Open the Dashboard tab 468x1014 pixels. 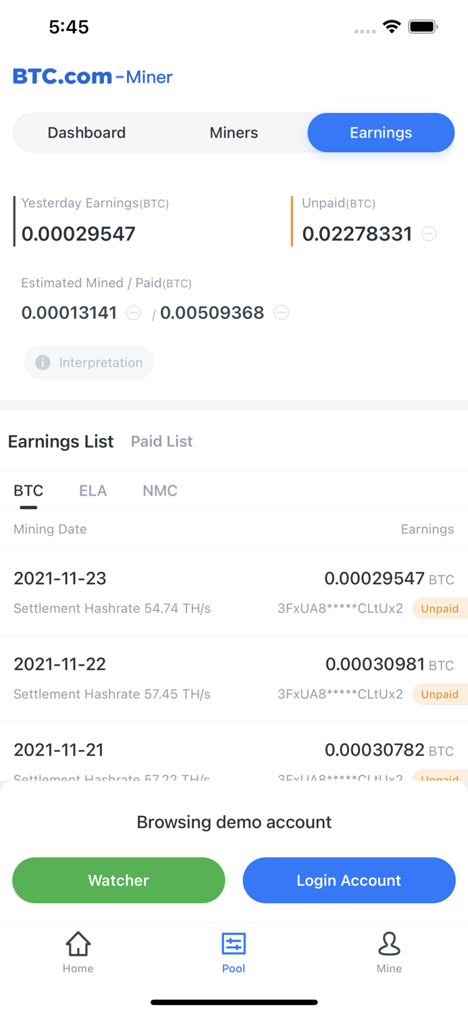coord(86,132)
